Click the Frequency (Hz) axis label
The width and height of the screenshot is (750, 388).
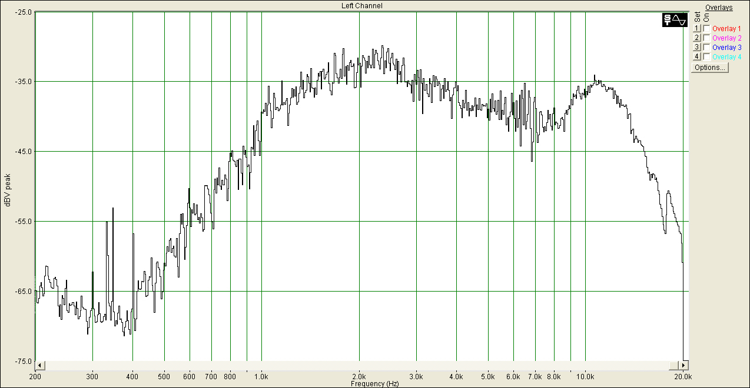coord(375,384)
